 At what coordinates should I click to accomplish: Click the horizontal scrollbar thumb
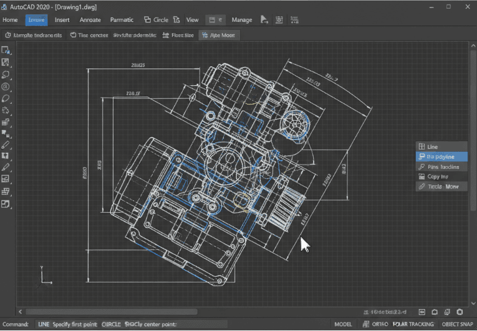pos(112,312)
